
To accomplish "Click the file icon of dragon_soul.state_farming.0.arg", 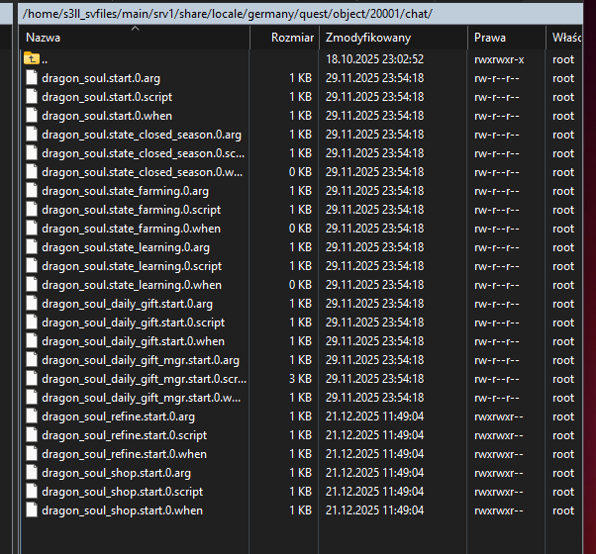I will click(x=32, y=191).
